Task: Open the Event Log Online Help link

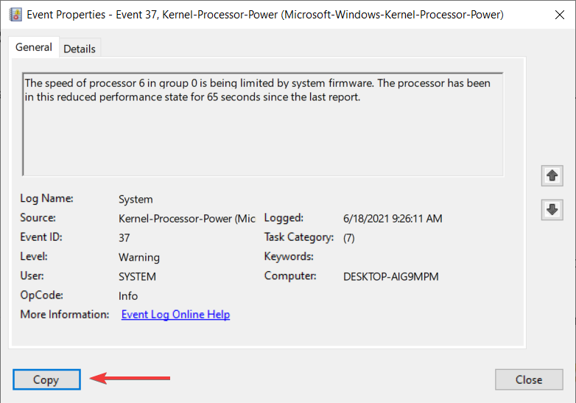Action: 175,315
